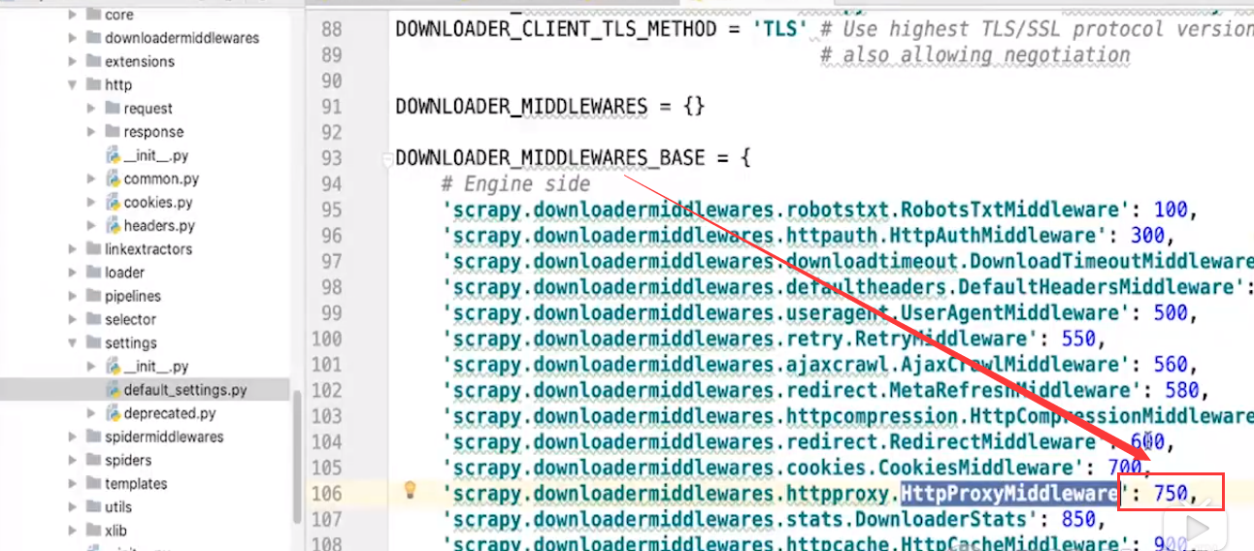Click the settings folder icon
This screenshot has height=551, width=1254.
[x=93, y=342]
